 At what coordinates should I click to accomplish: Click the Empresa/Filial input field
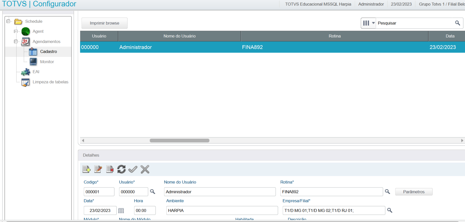coord(334,210)
